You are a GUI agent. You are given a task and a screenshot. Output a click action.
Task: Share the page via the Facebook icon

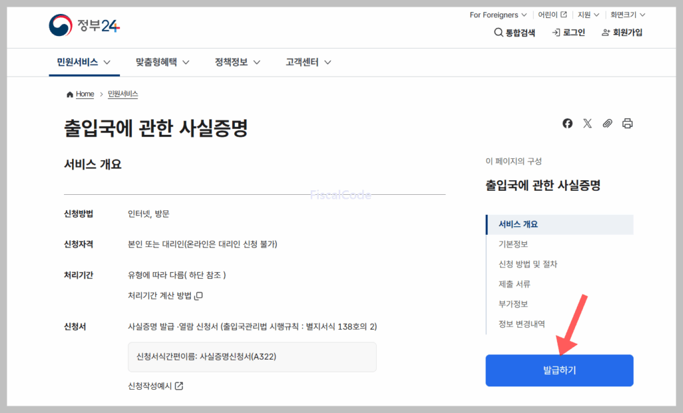coord(568,123)
